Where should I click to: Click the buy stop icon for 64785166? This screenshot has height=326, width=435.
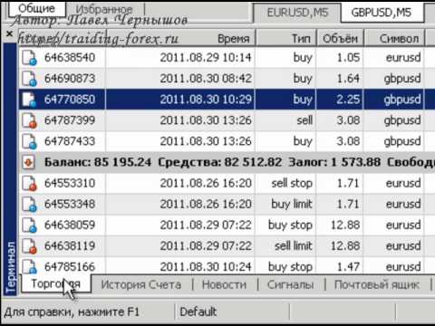(29, 266)
